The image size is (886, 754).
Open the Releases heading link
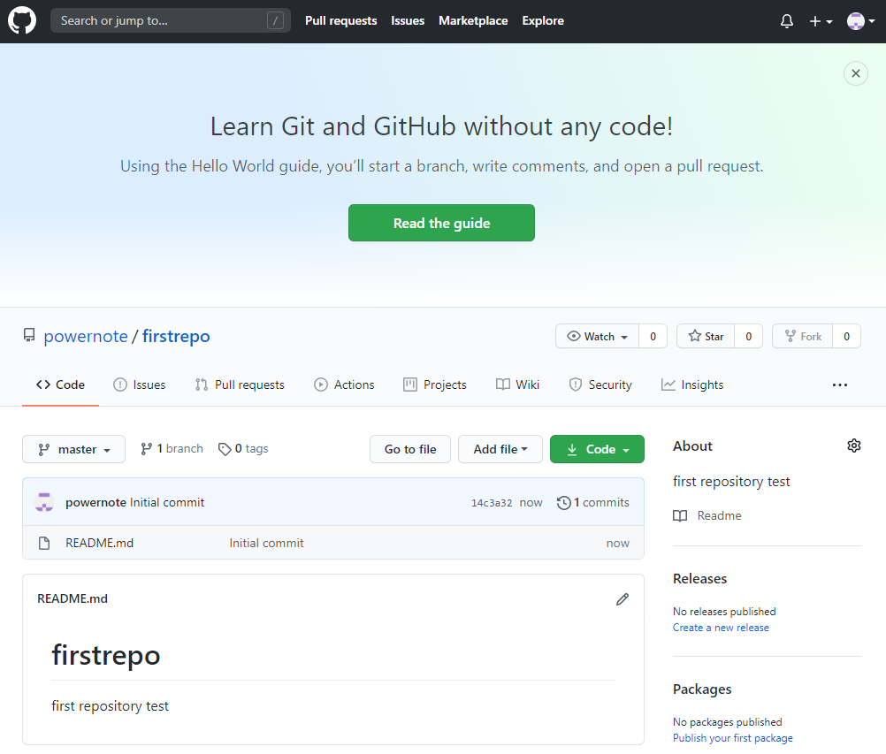699,579
